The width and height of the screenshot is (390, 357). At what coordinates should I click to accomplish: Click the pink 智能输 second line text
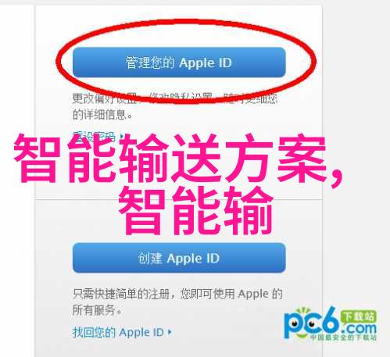click(x=195, y=210)
